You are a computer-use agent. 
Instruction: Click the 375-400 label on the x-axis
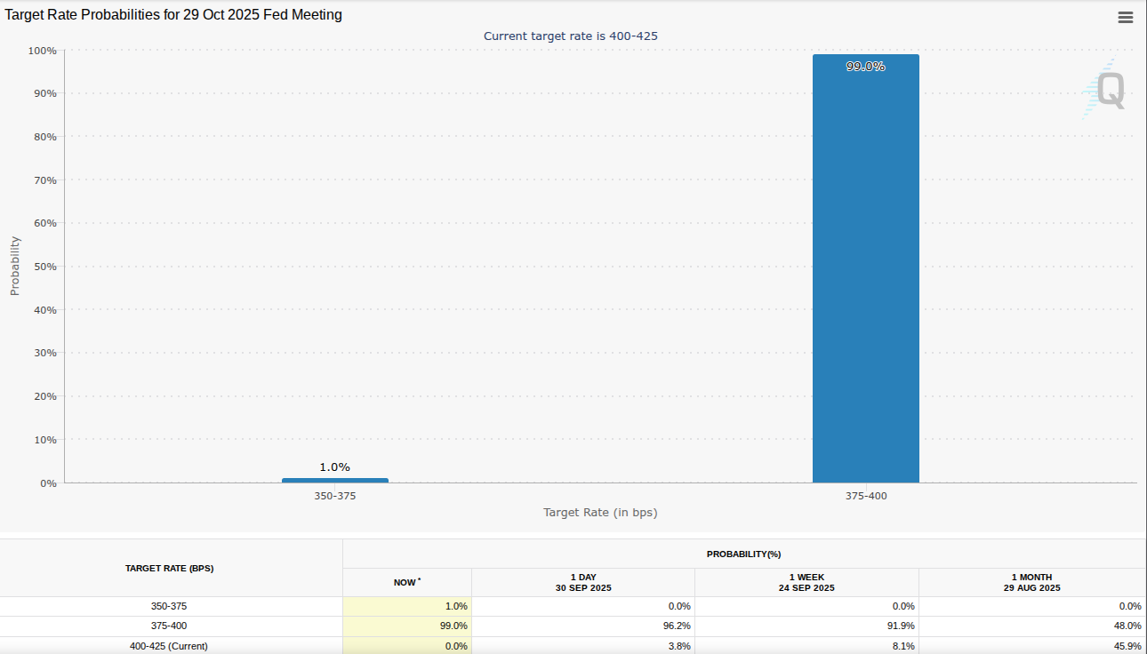pyautogui.click(x=866, y=496)
